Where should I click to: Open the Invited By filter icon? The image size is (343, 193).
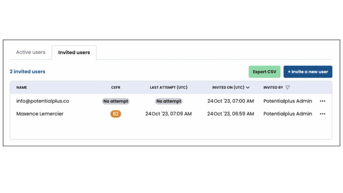tap(287, 87)
